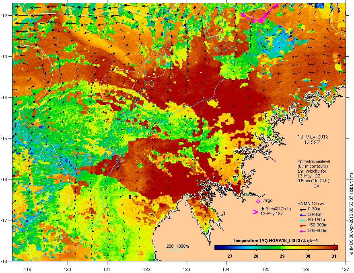This screenshot has width=354, height=273.
Task: Click the colorbar tick label 27
Action: [x=230, y=256]
